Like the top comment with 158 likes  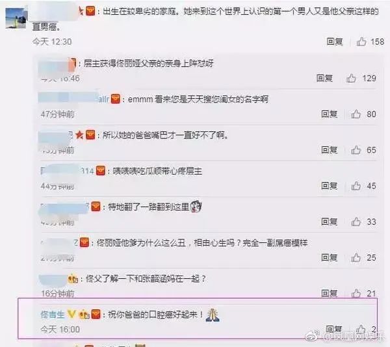(x=361, y=42)
